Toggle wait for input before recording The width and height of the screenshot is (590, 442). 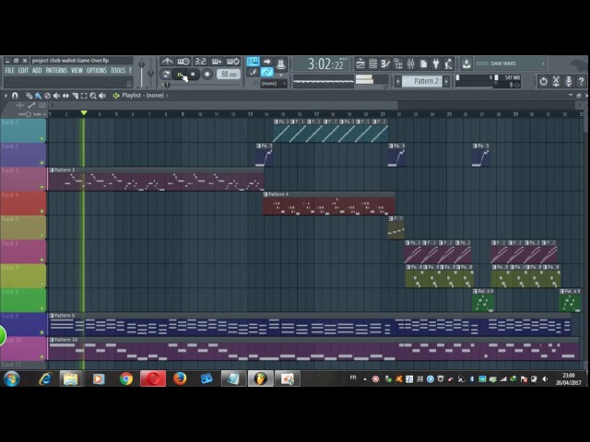coord(183,62)
